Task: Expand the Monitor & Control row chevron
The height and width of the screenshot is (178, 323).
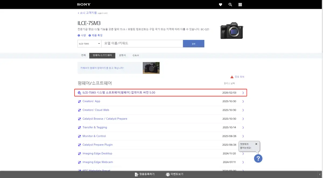Action: [x=243, y=136]
